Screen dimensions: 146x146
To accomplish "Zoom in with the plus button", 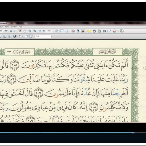I will click(x=44, y=31).
